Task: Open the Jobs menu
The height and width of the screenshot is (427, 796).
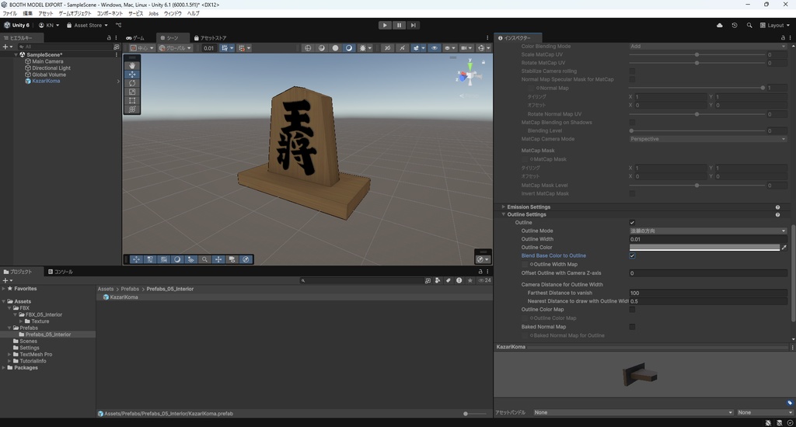Action: (153, 14)
